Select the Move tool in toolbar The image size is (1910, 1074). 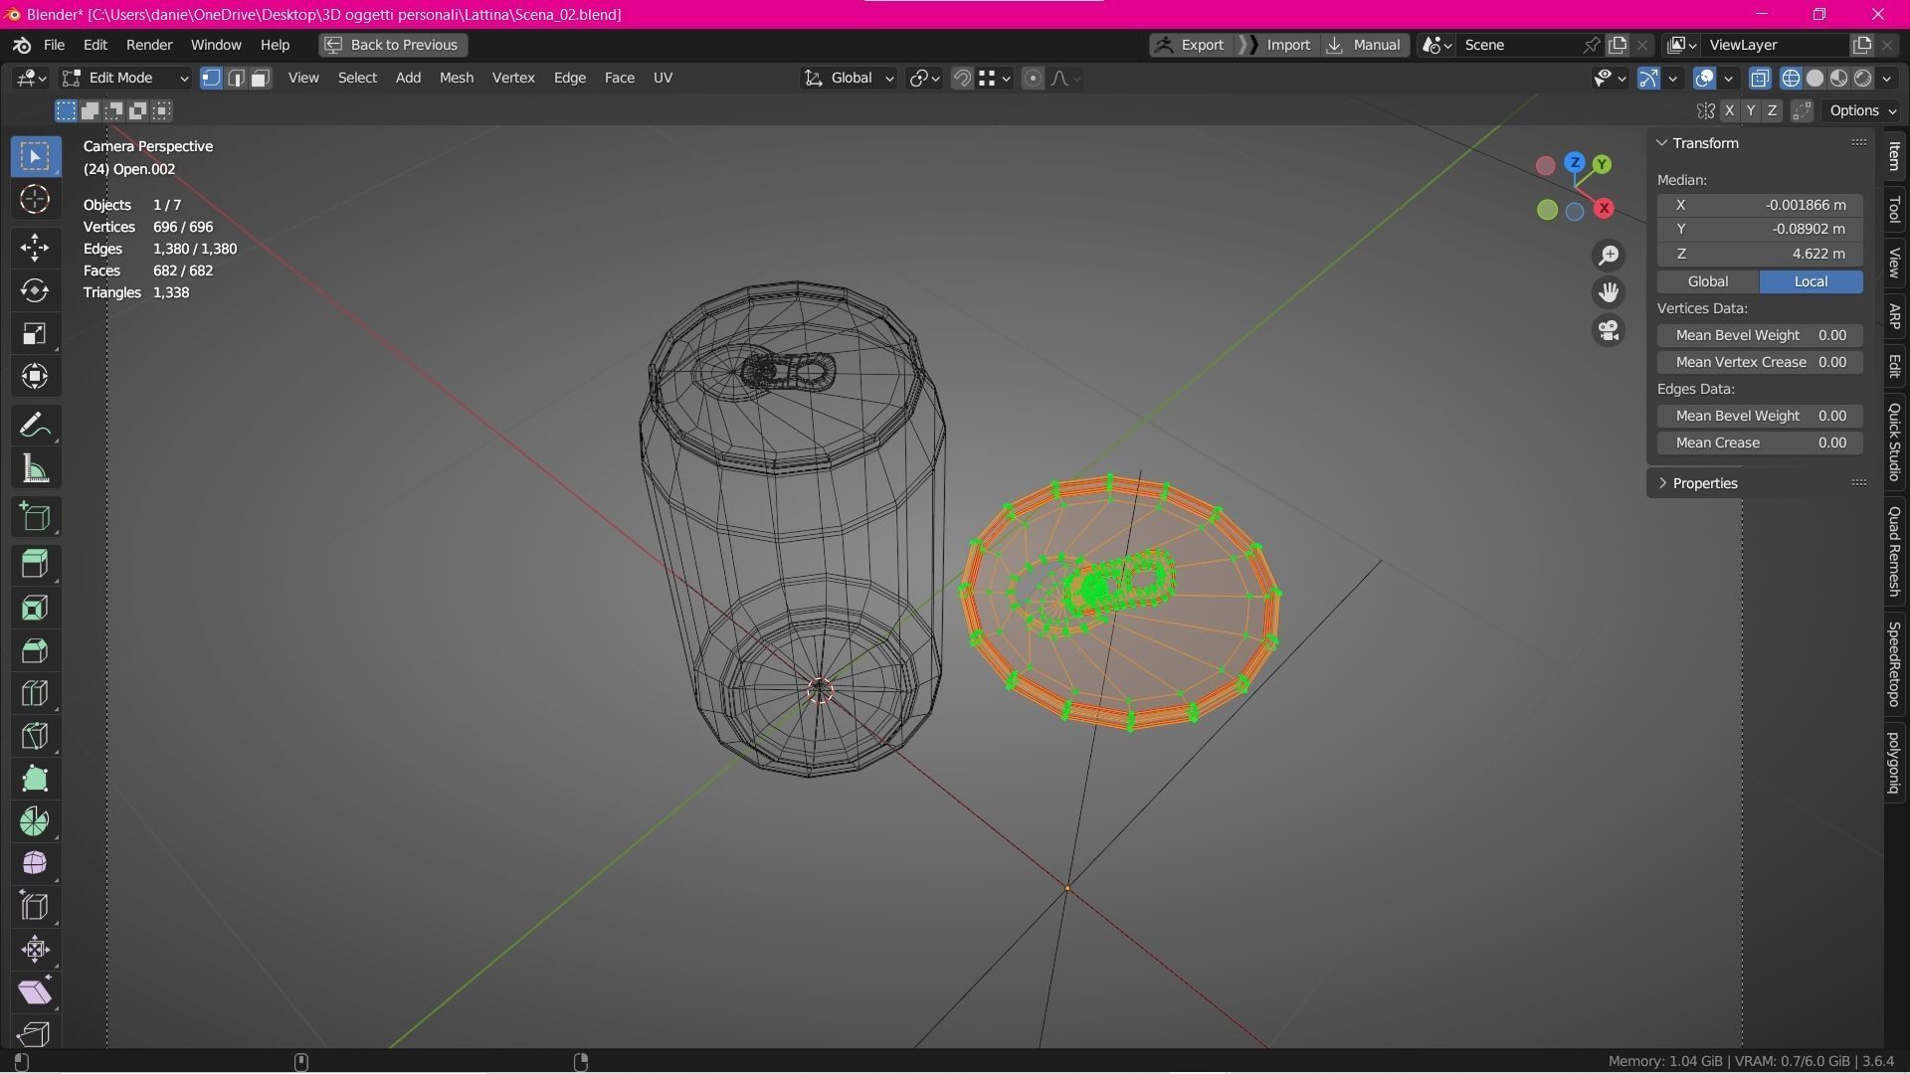(x=35, y=247)
